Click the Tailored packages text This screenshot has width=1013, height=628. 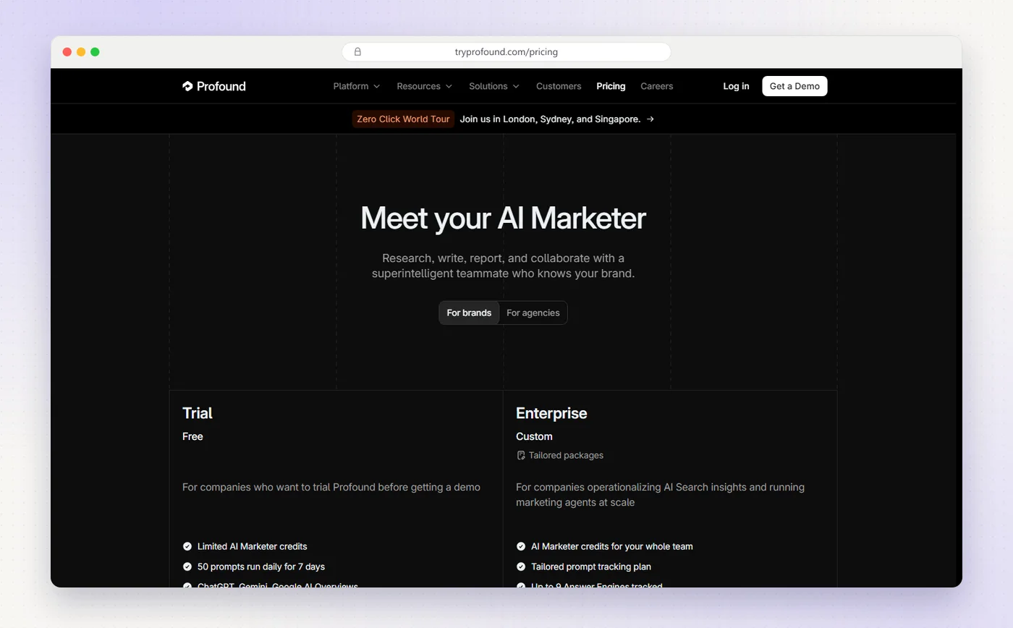pos(566,455)
